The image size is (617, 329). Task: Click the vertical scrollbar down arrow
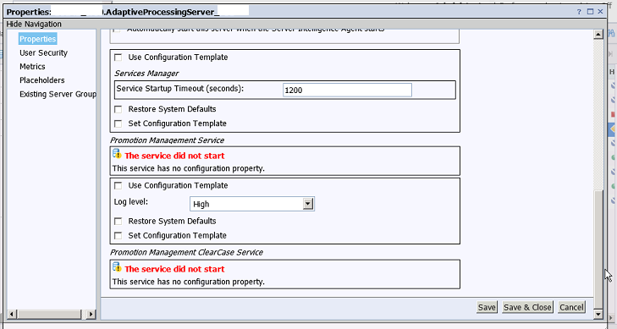(x=598, y=314)
